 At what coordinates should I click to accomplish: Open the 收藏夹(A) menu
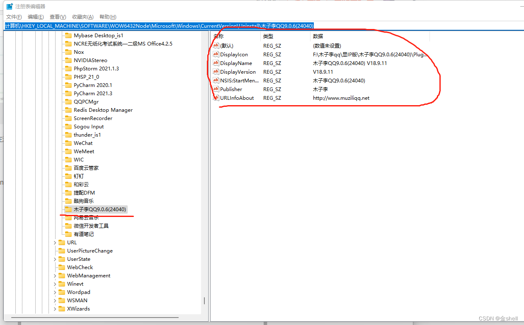[x=82, y=17]
